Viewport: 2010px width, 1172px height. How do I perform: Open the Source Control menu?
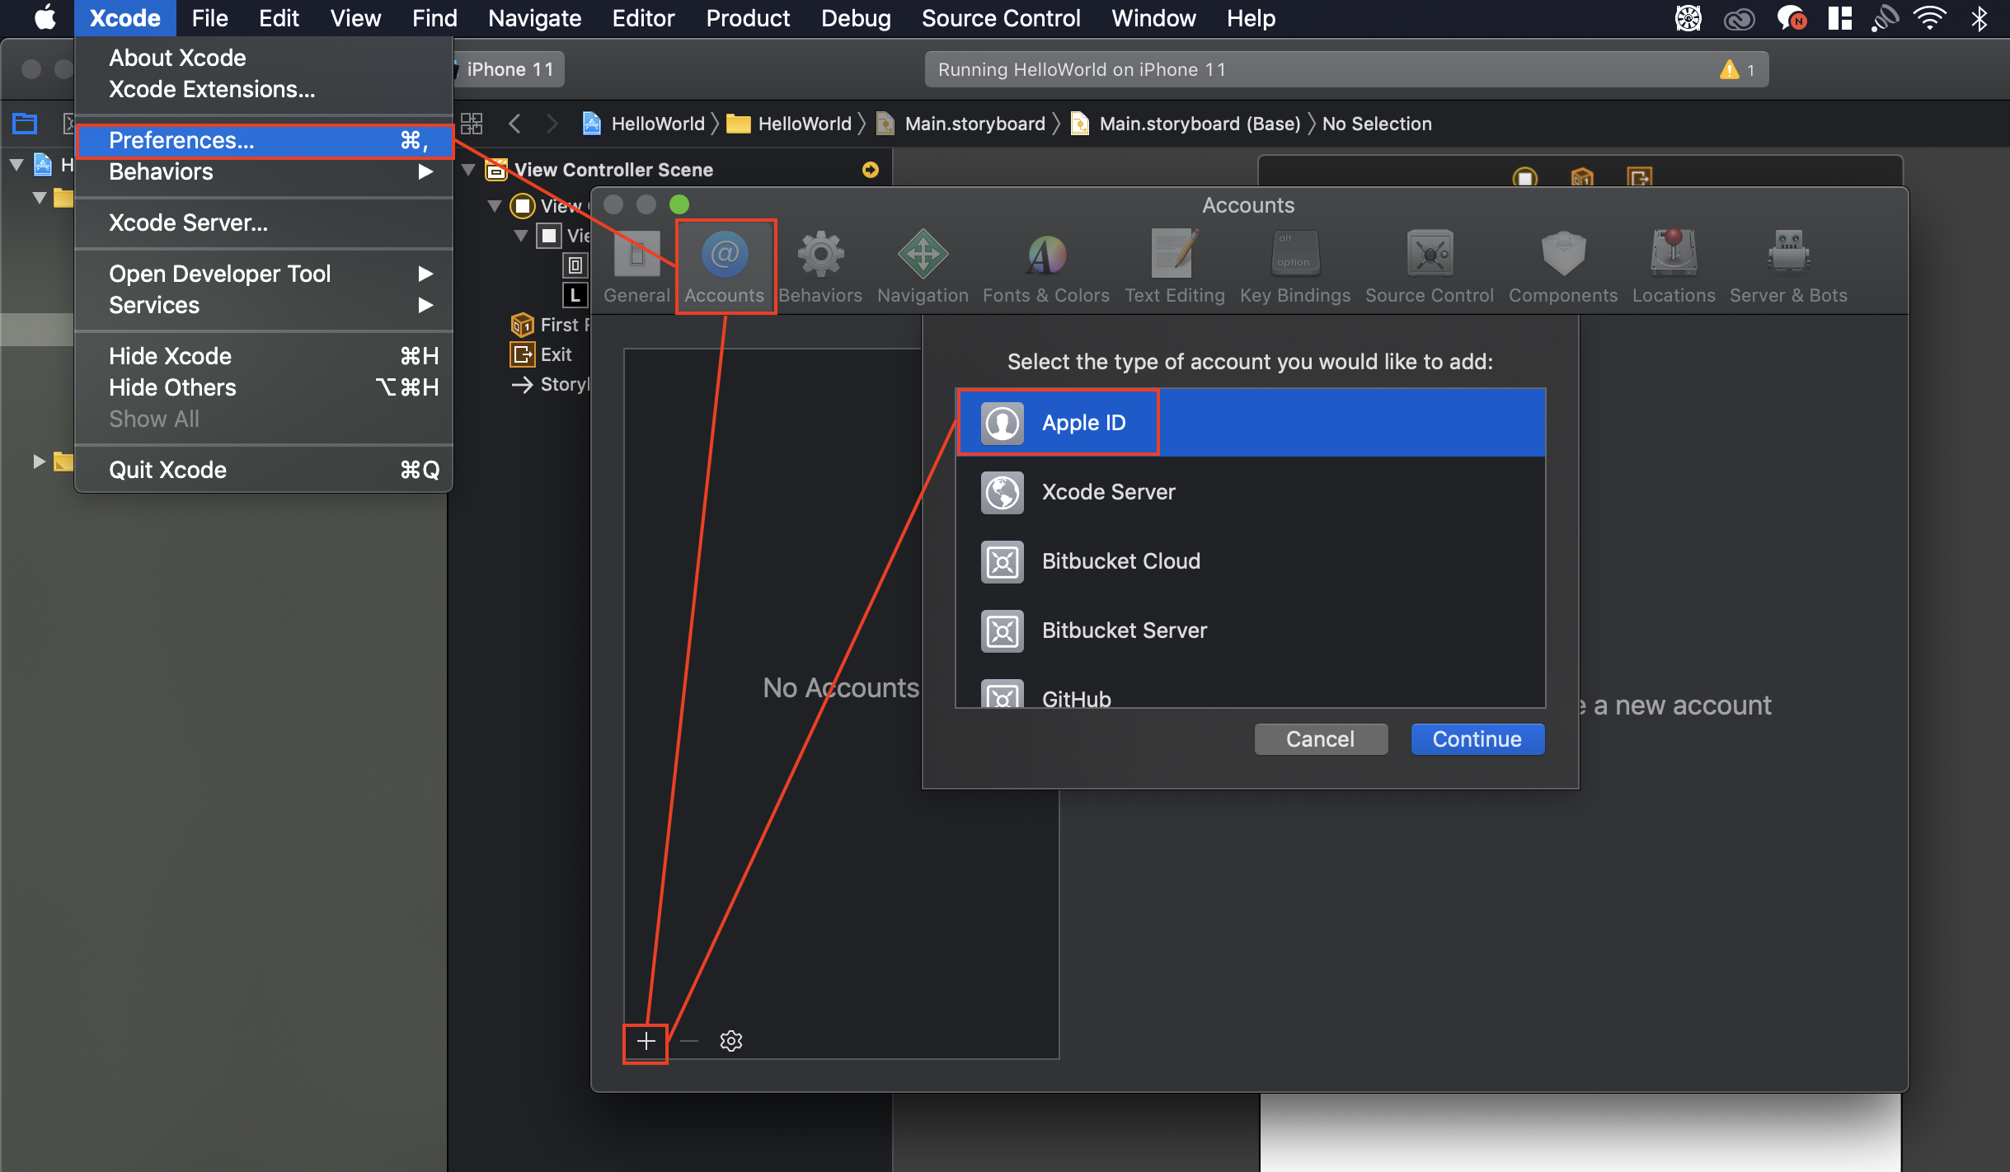tap(1001, 18)
